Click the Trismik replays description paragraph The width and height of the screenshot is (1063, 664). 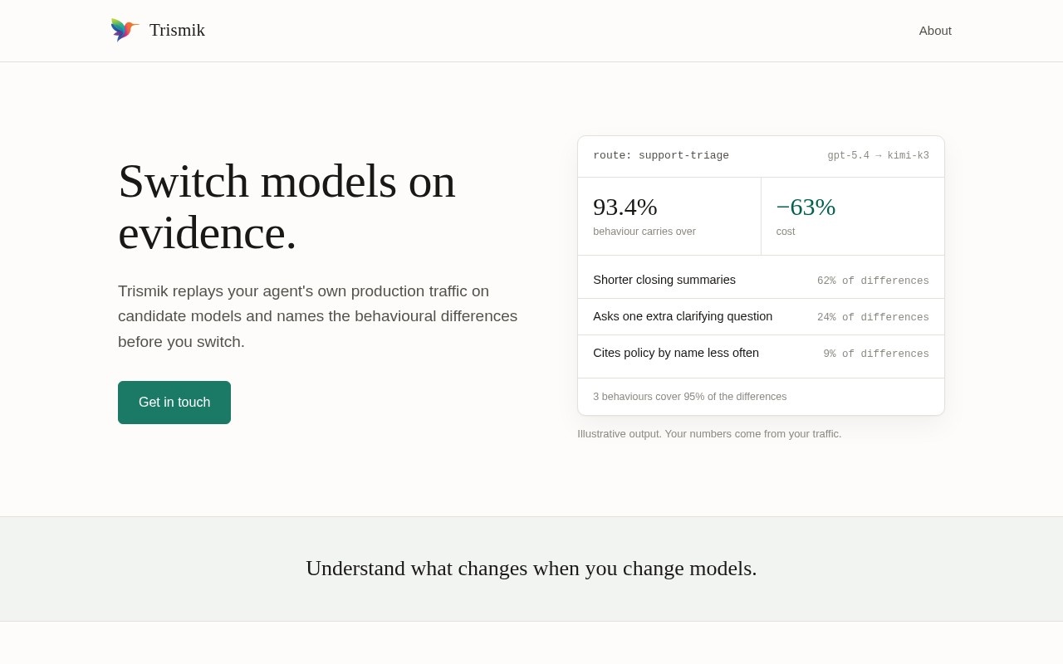[x=318, y=316]
